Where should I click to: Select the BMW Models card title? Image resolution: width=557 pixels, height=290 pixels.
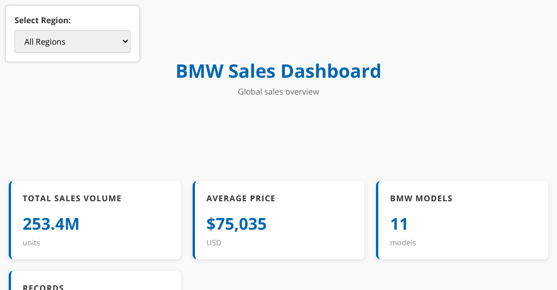coord(421,198)
